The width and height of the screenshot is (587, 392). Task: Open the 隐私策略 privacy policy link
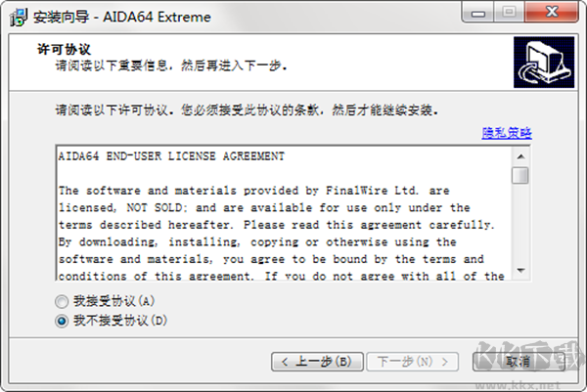point(508,133)
